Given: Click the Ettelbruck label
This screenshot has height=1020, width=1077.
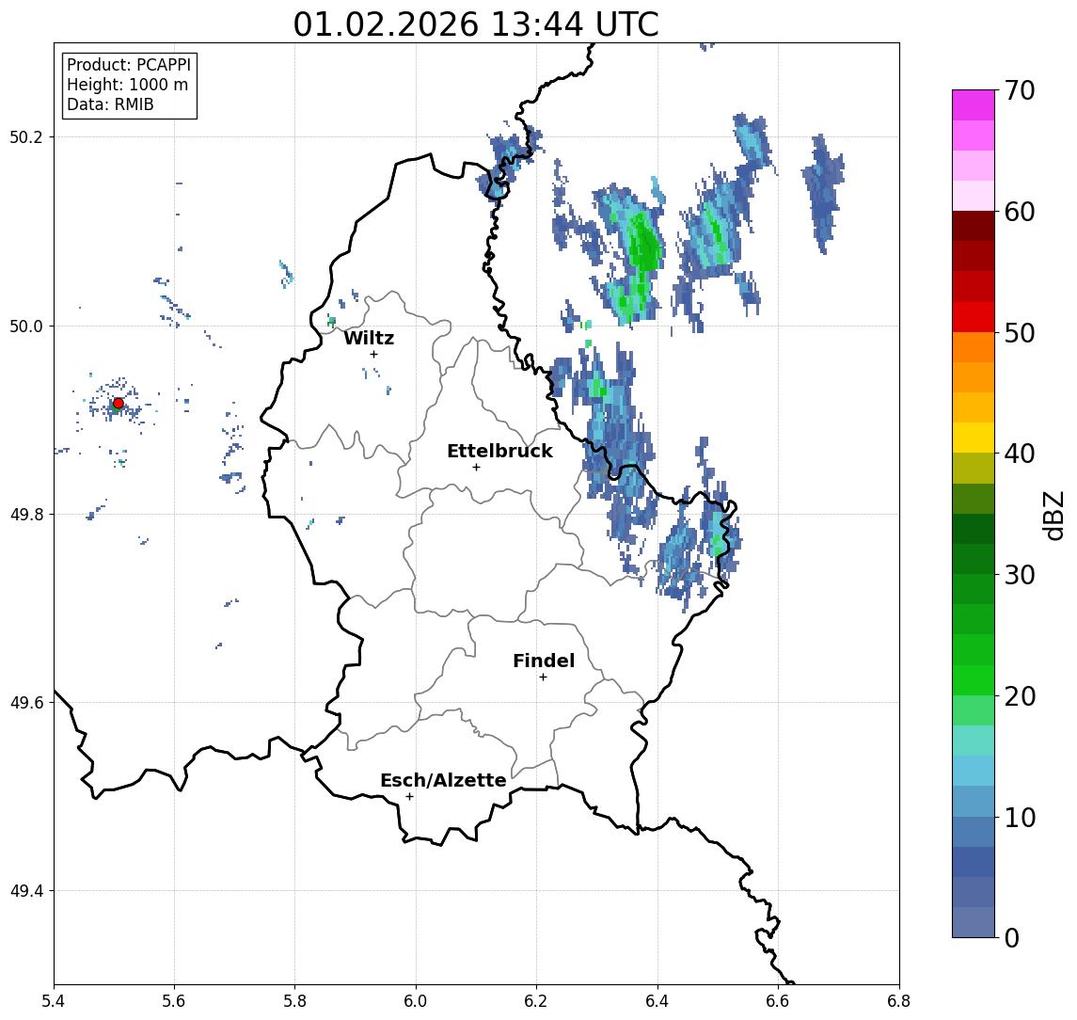Looking at the screenshot, I should pos(499,451).
